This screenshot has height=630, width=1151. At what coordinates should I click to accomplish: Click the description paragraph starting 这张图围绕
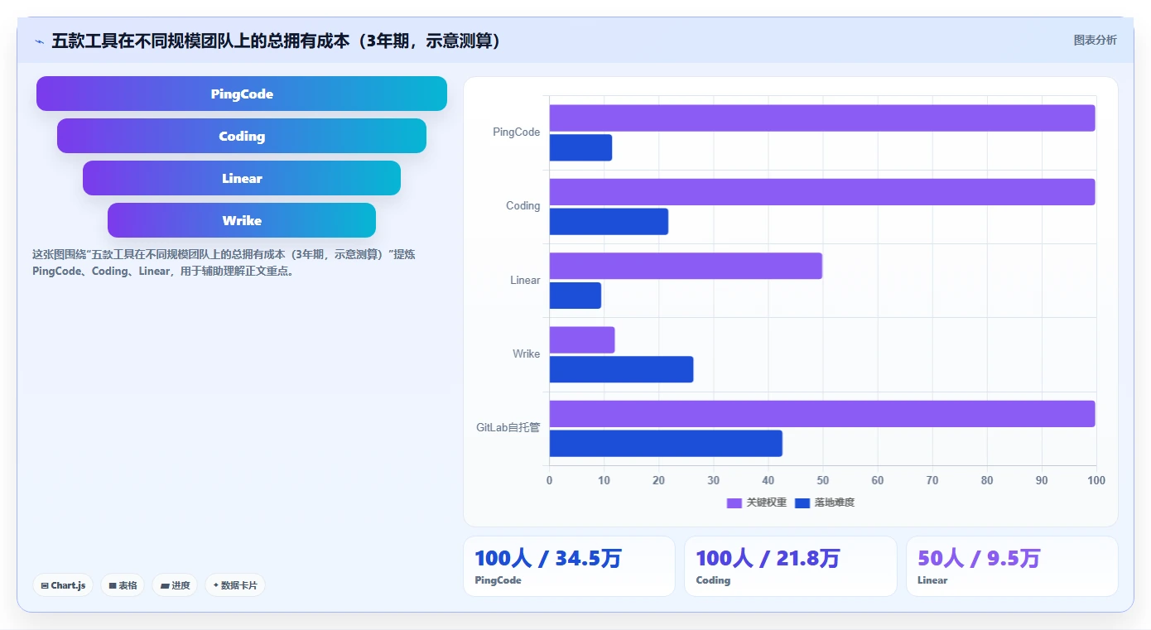pyautogui.click(x=224, y=263)
